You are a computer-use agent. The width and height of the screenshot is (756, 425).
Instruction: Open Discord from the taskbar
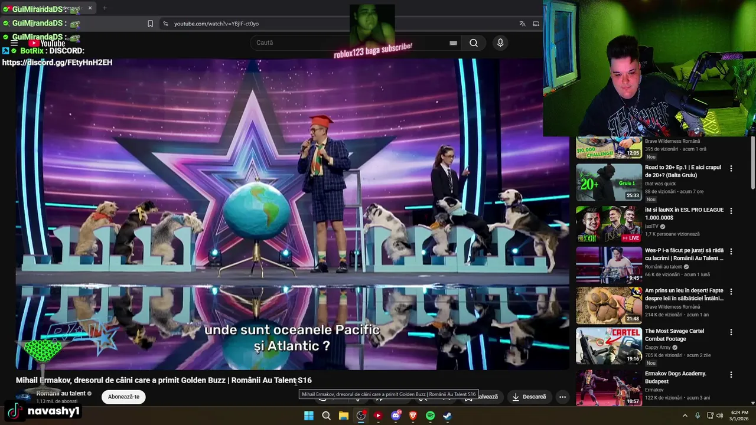point(396,416)
